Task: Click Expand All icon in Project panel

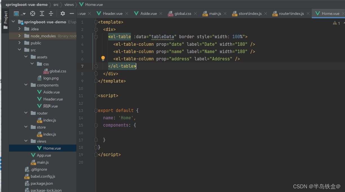Action: coord(42,13)
